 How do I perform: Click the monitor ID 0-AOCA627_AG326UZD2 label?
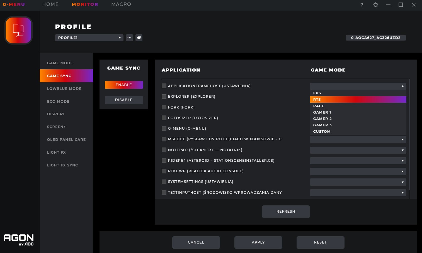click(376, 38)
